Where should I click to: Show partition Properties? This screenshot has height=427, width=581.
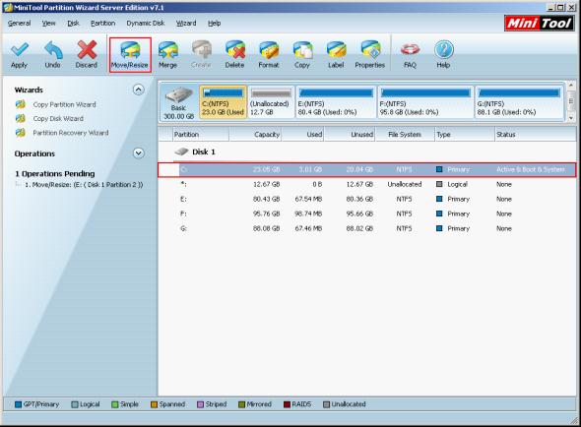(x=370, y=54)
